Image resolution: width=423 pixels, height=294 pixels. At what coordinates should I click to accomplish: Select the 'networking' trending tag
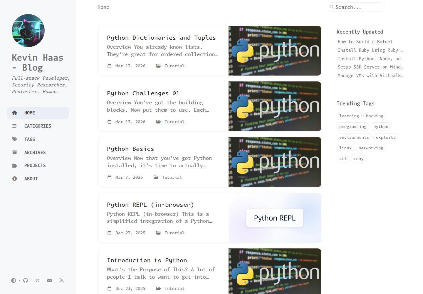click(371, 148)
